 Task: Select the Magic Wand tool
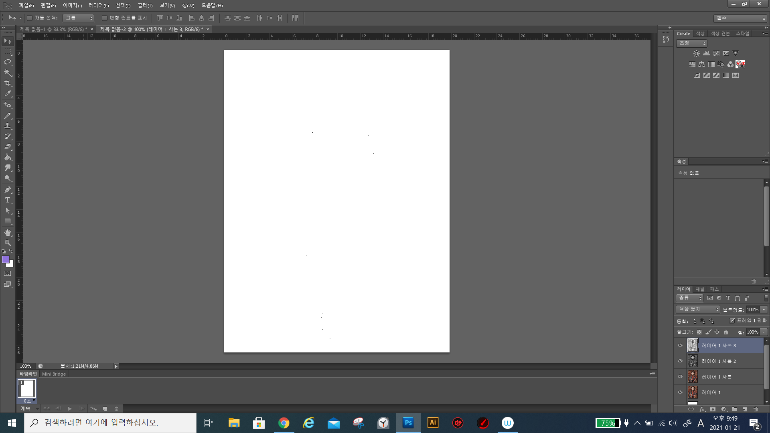pyautogui.click(x=8, y=73)
